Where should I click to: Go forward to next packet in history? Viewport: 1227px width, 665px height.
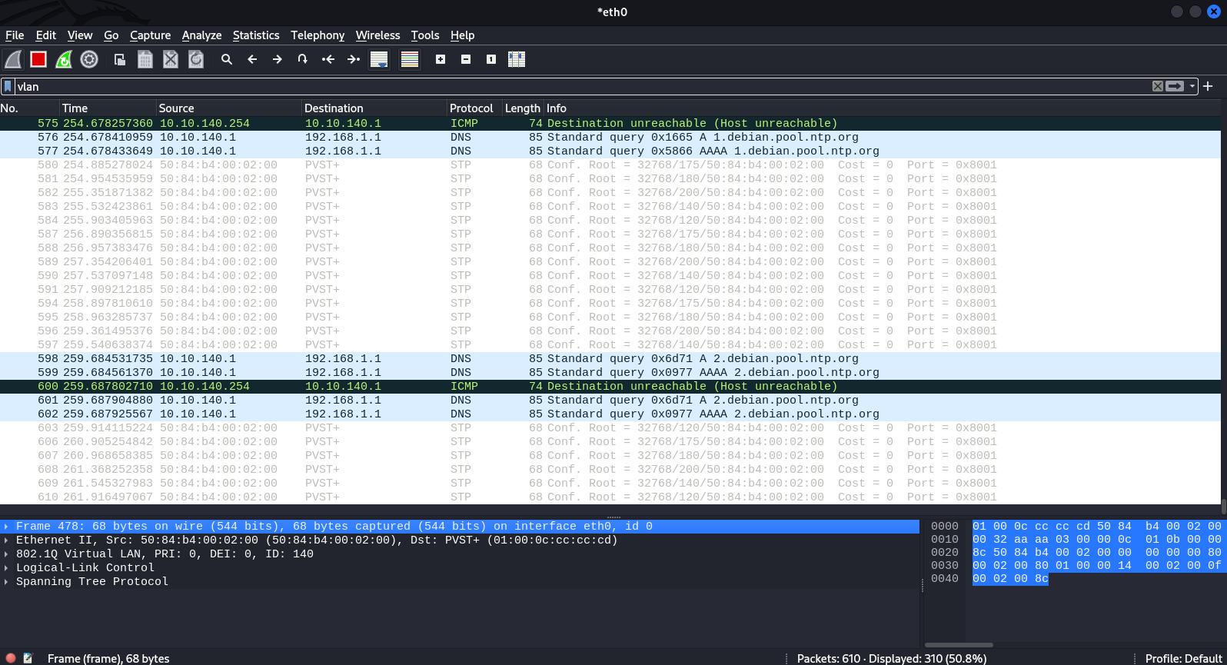[x=278, y=59]
